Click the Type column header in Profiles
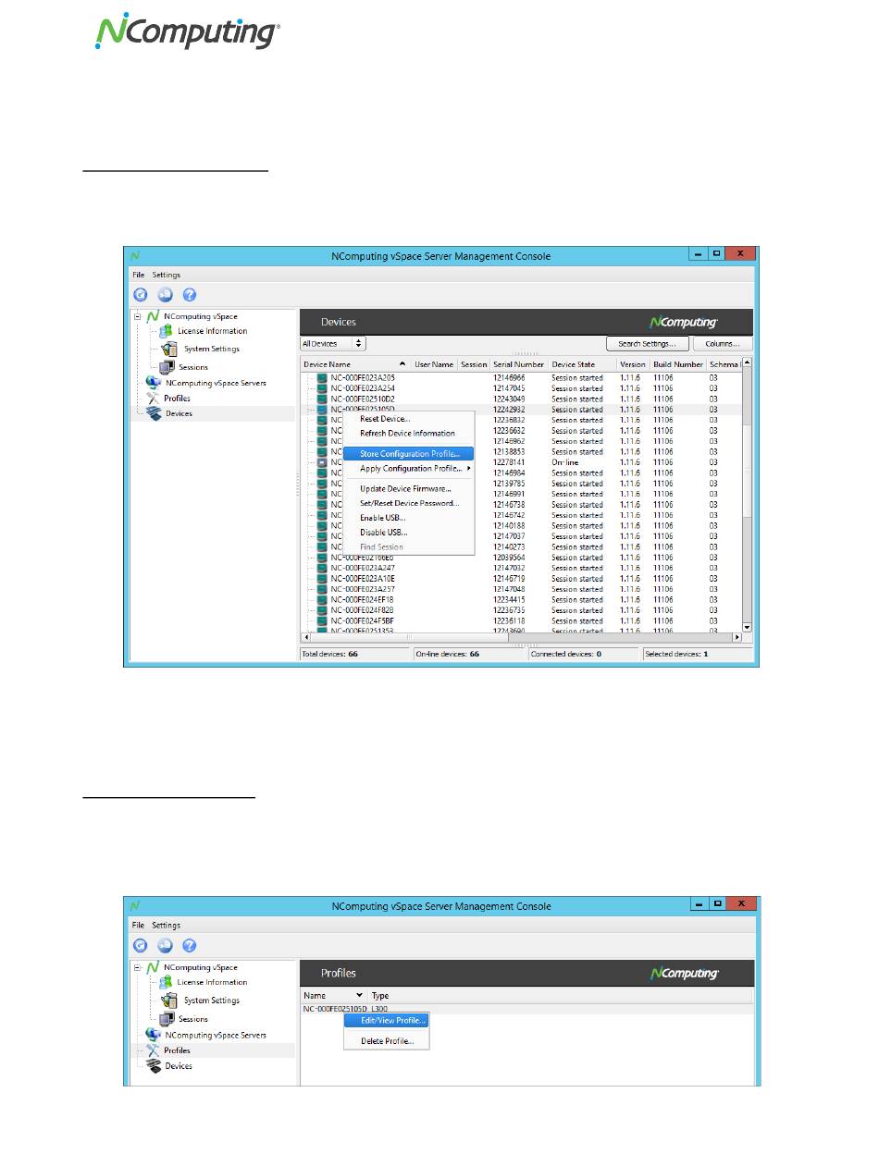This screenshot has height=1154, width=879. pos(380,995)
